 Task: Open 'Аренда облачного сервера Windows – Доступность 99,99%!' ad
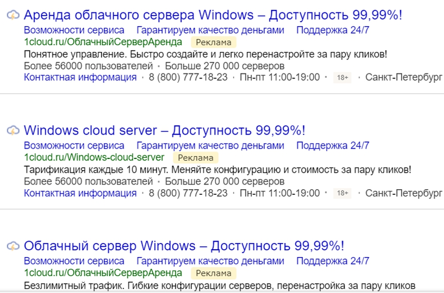pos(212,15)
